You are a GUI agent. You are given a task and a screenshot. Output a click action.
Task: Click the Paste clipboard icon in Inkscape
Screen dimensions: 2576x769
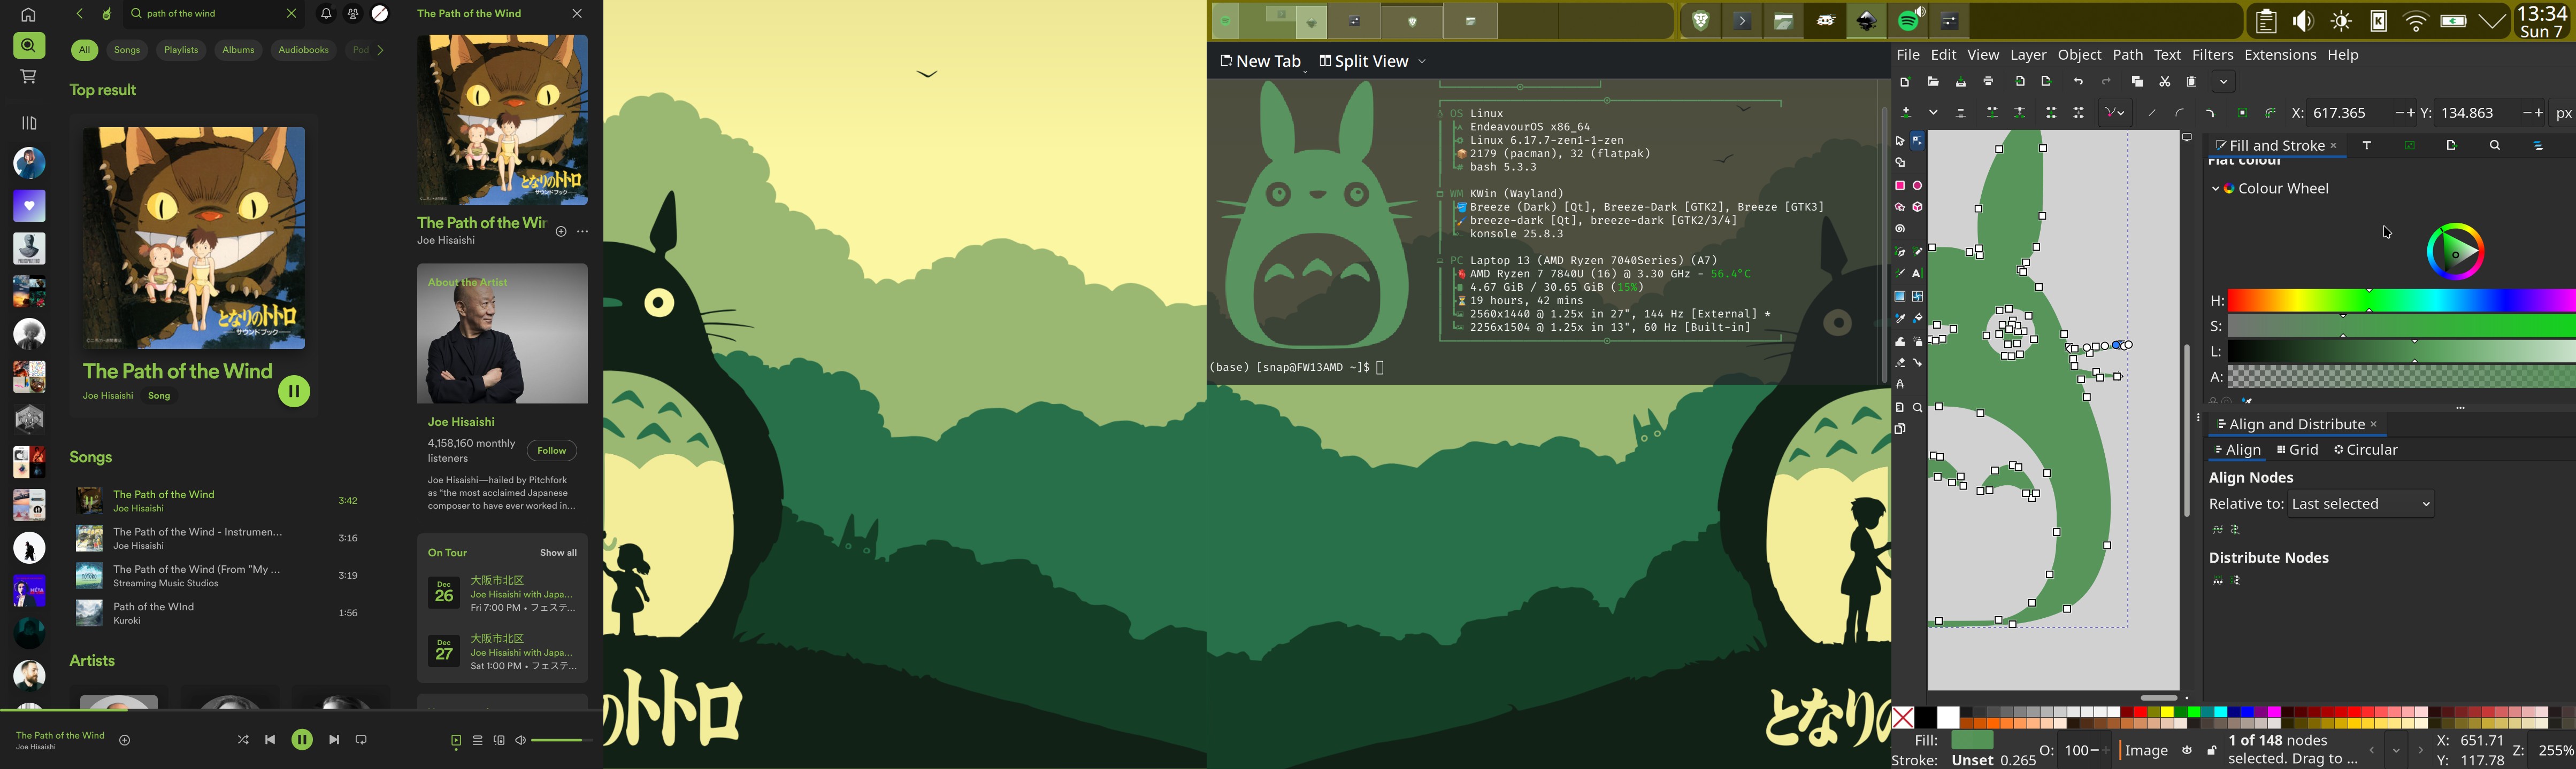[2192, 82]
